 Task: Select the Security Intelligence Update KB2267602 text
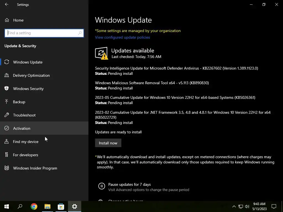click(x=177, y=68)
